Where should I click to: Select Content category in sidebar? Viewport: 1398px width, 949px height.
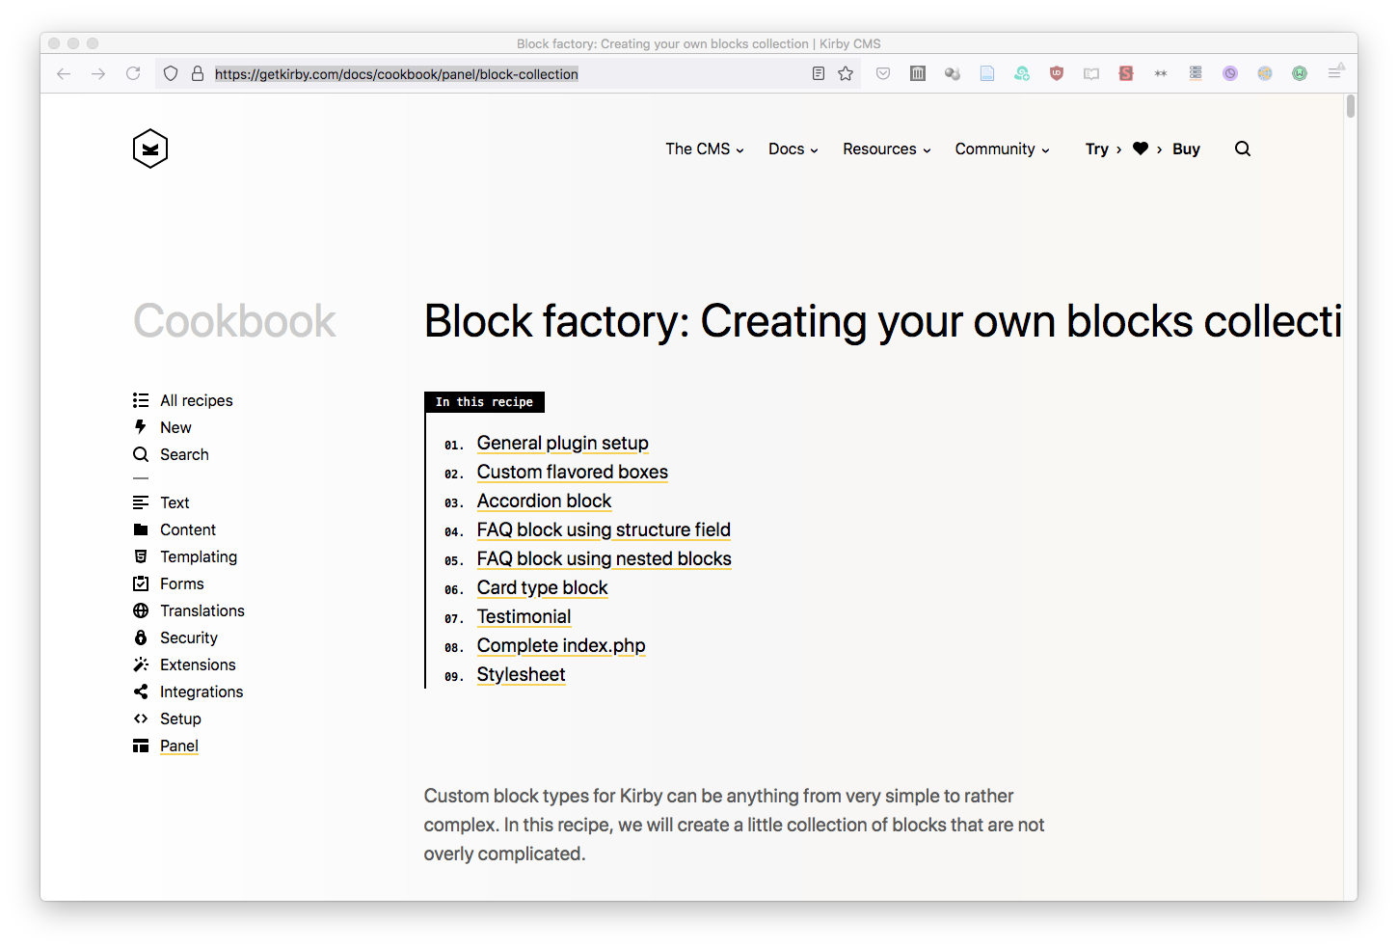[x=175, y=529]
